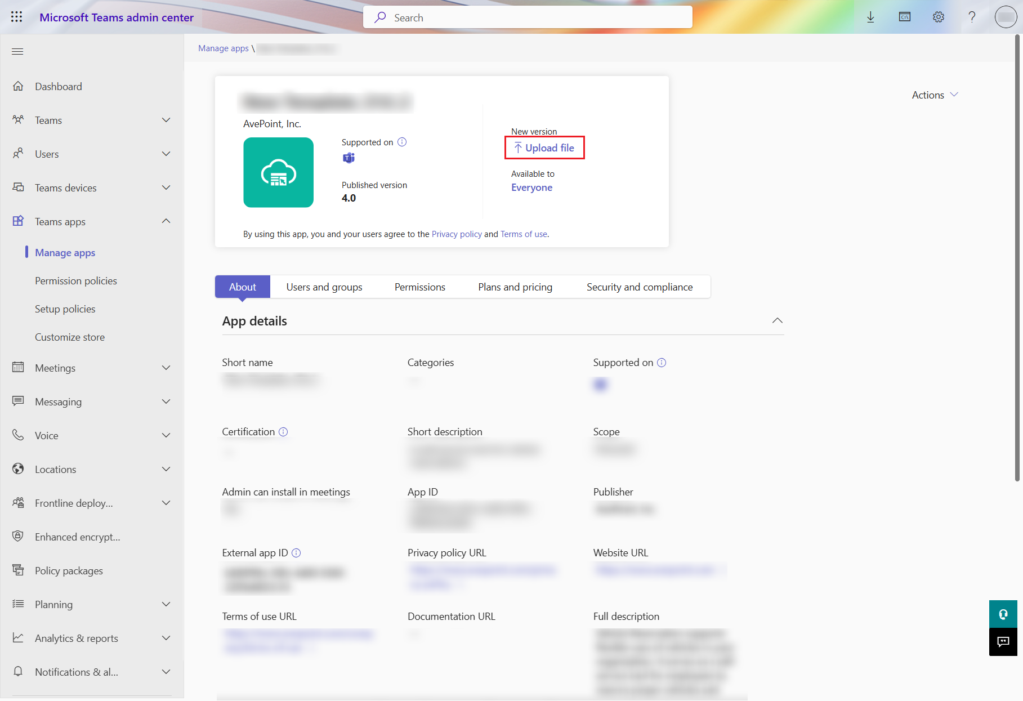This screenshot has height=701, width=1023.
Task: Select the Meetings calendar icon
Action: tap(19, 367)
